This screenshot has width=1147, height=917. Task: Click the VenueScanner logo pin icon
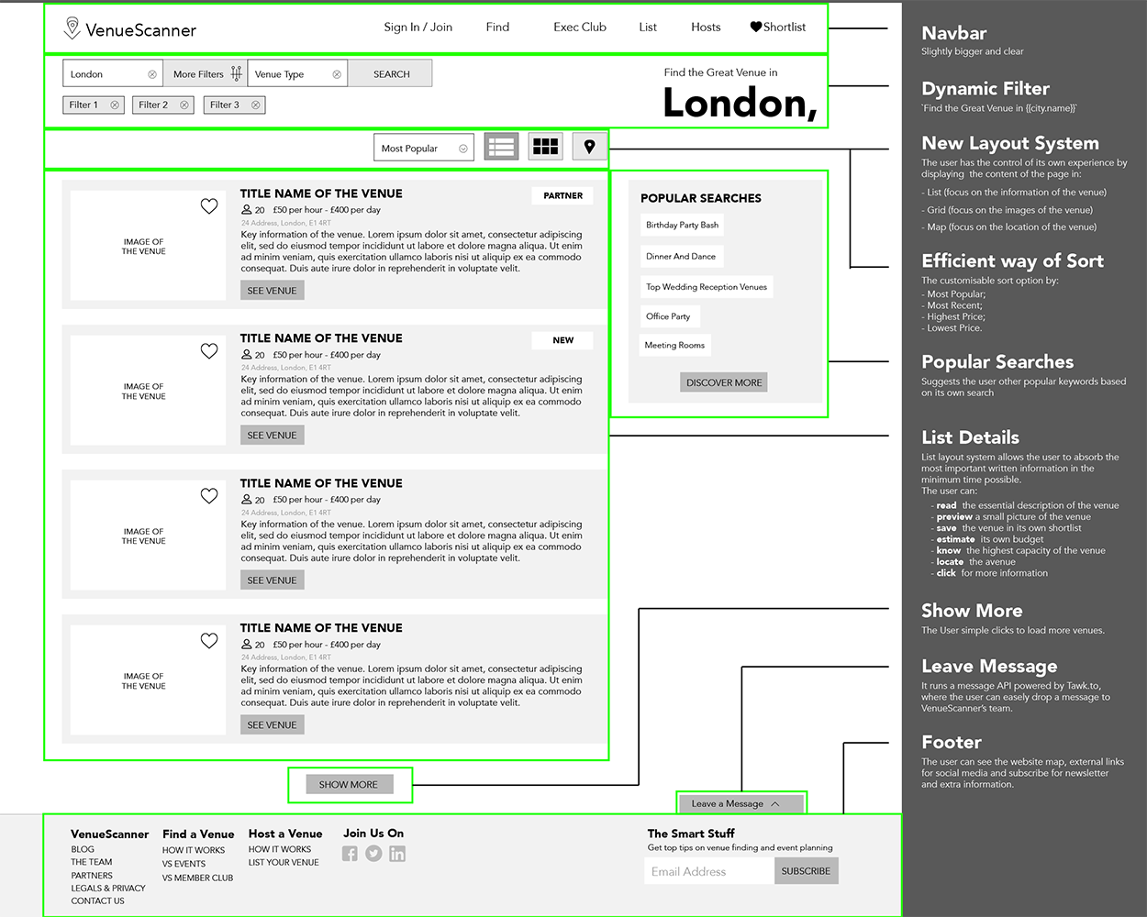pyautogui.click(x=74, y=28)
